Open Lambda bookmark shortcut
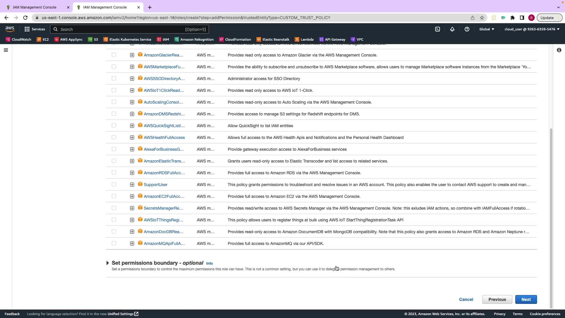565x318 pixels. [304, 39]
